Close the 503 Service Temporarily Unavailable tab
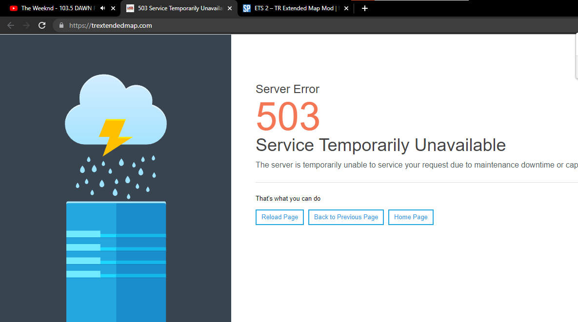 [230, 8]
